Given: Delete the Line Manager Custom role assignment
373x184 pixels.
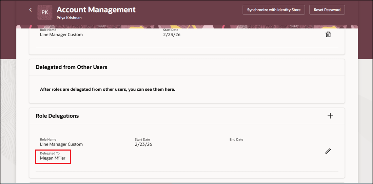Looking at the screenshot, I should coord(328,34).
